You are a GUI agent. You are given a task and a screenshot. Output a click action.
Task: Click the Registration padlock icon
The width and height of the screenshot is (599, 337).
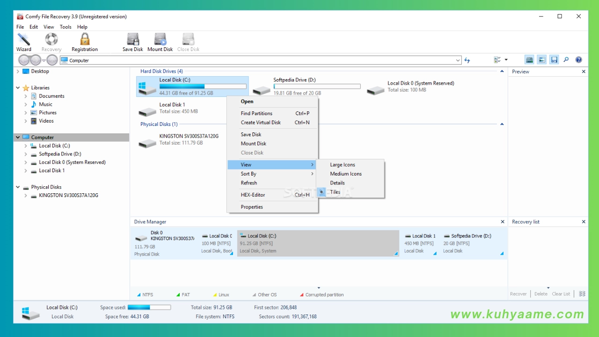click(85, 39)
